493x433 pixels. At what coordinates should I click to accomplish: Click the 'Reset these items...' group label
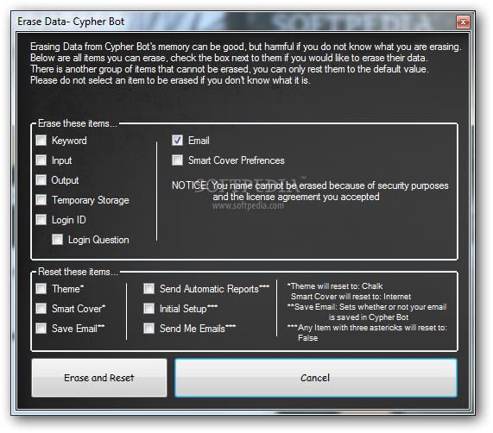78,272
